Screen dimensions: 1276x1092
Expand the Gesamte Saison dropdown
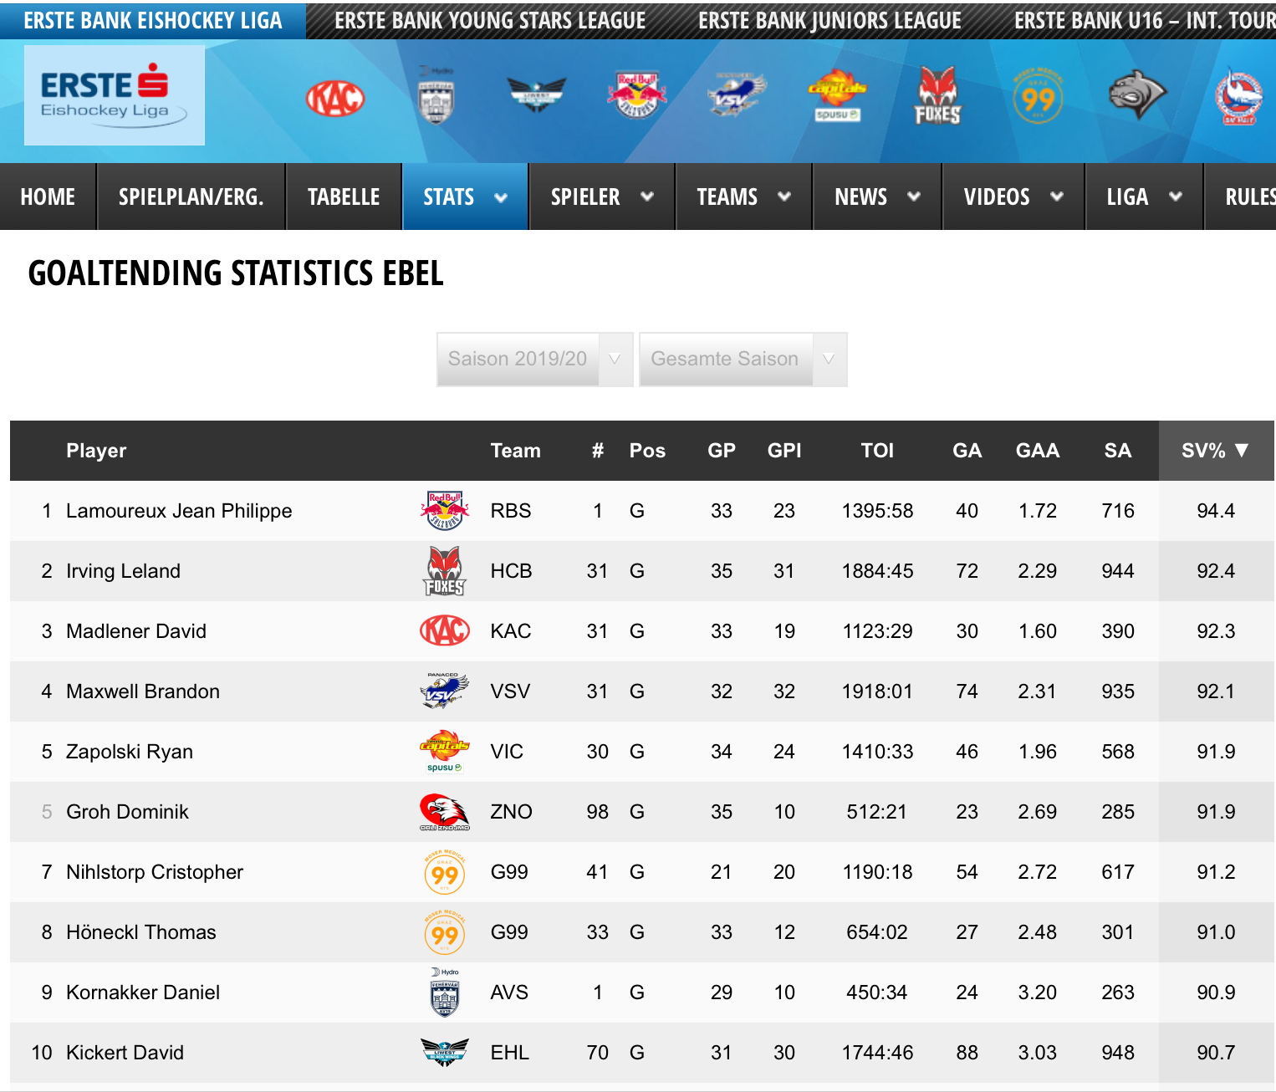coord(743,360)
